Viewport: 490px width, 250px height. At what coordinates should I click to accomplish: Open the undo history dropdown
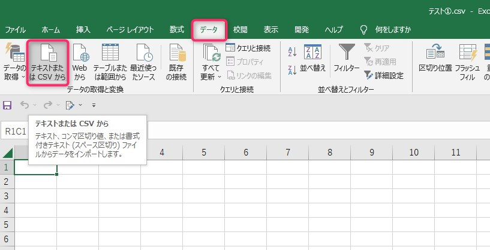pos(35,105)
